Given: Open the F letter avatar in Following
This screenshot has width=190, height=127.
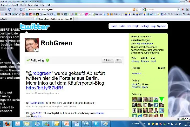Looking at the screenshot, I should (x=134, y=111).
